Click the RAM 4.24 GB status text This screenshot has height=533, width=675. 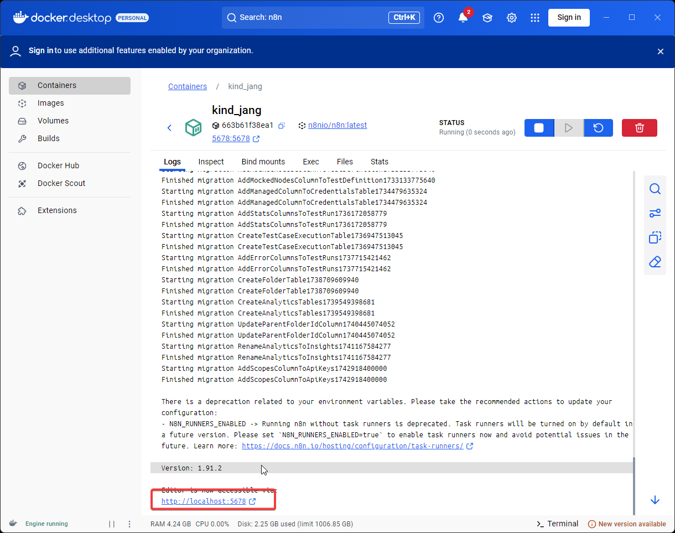pyautogui.click(x=171, y=524)
